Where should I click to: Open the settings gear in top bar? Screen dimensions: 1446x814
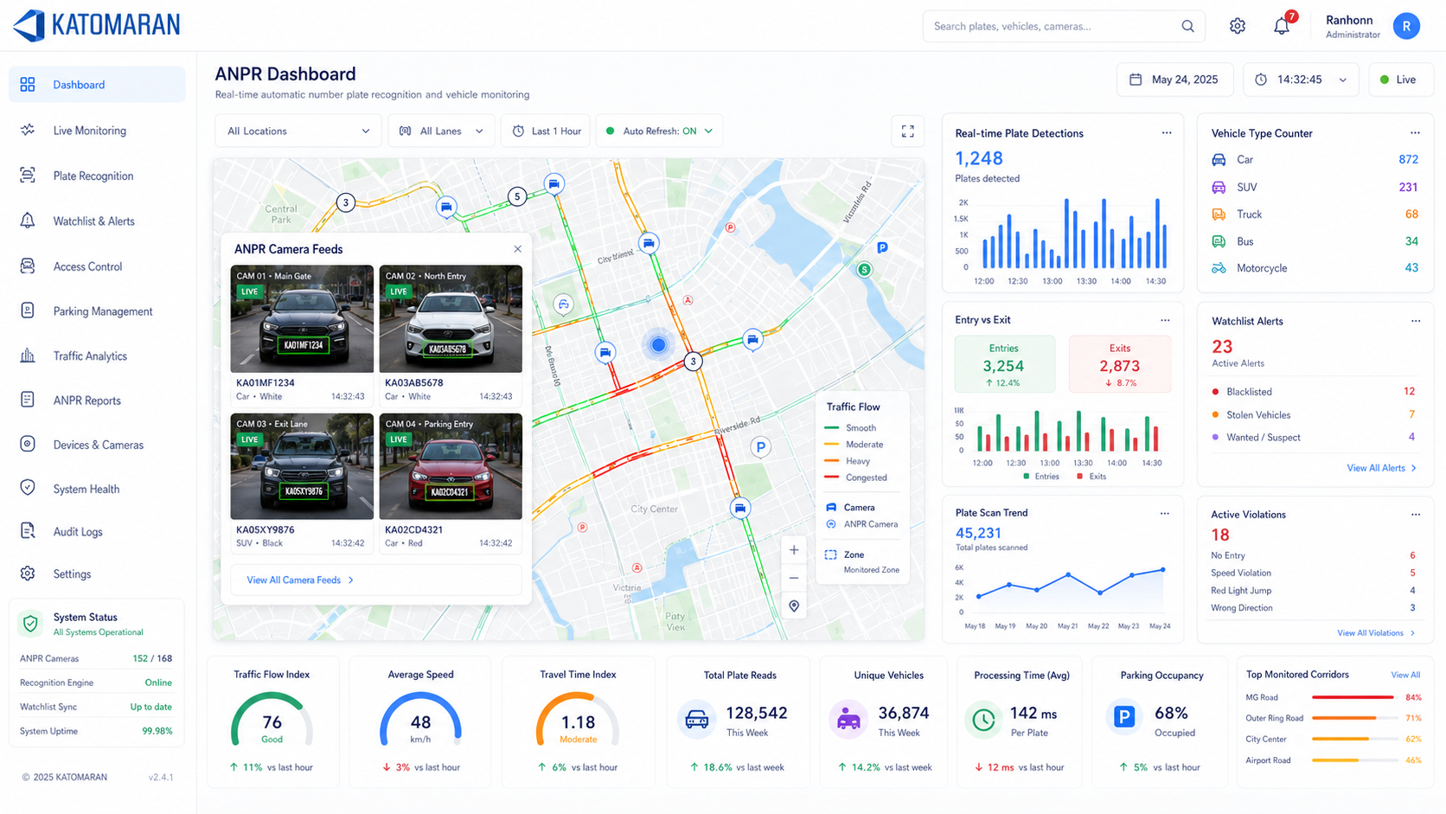1238,26
